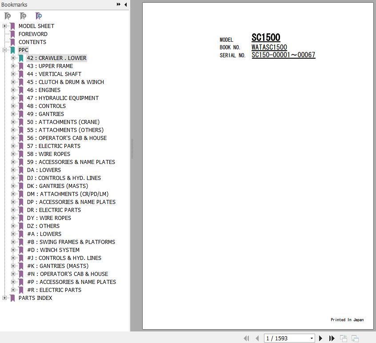Click the previous view icon in the bottom bar
Image resolution: width=376 pixels, height=343 pixels.
[344, 338]
